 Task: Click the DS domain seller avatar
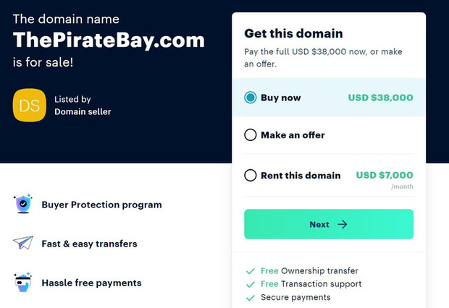(x=29, y=106)
